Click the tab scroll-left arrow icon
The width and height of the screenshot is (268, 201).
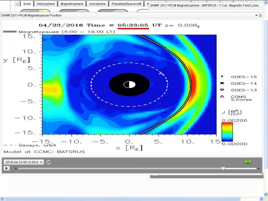point(17,4)
